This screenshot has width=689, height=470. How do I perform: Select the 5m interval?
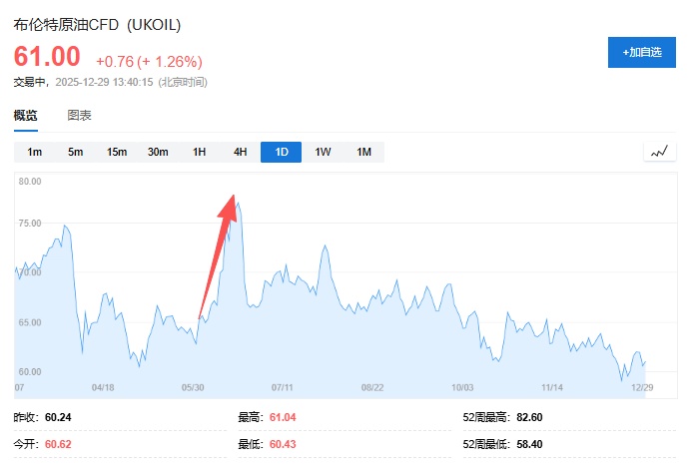click(76, 152)
